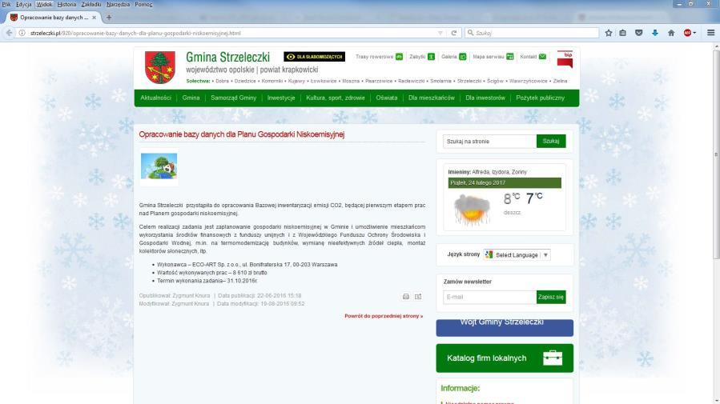
Task: Open the Dobra sołectwo link
Action: 222,81
